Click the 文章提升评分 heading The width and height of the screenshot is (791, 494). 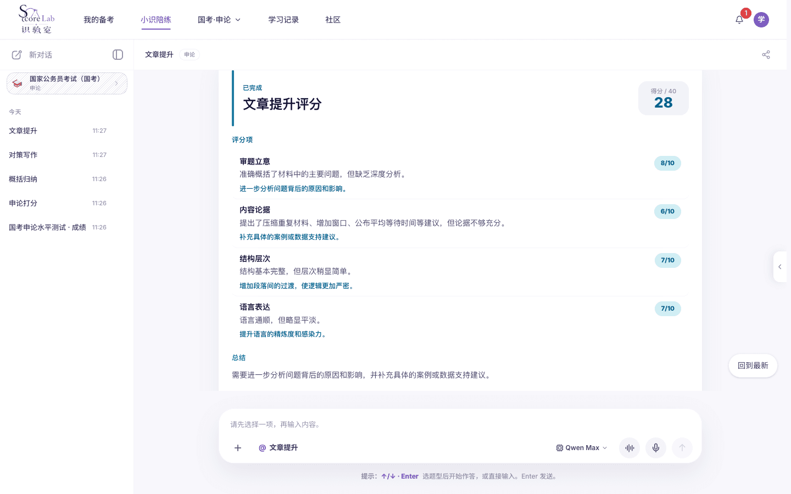point(282,104)
